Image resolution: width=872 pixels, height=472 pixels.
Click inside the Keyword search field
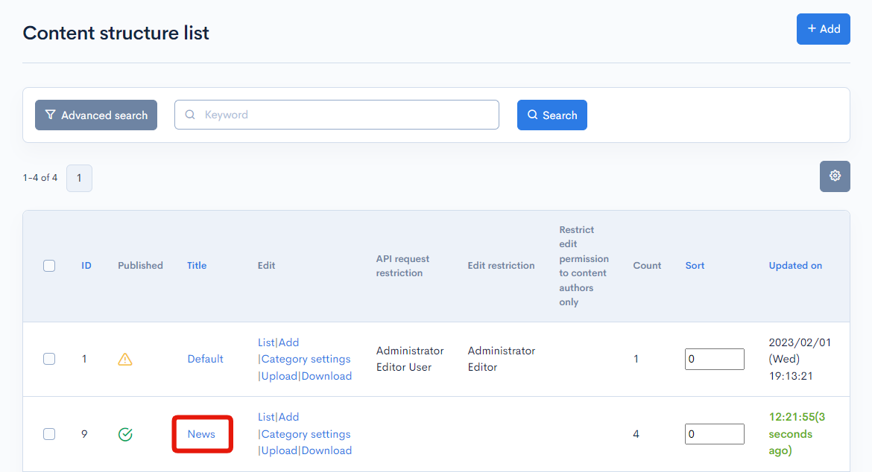(x=335, y=115)
